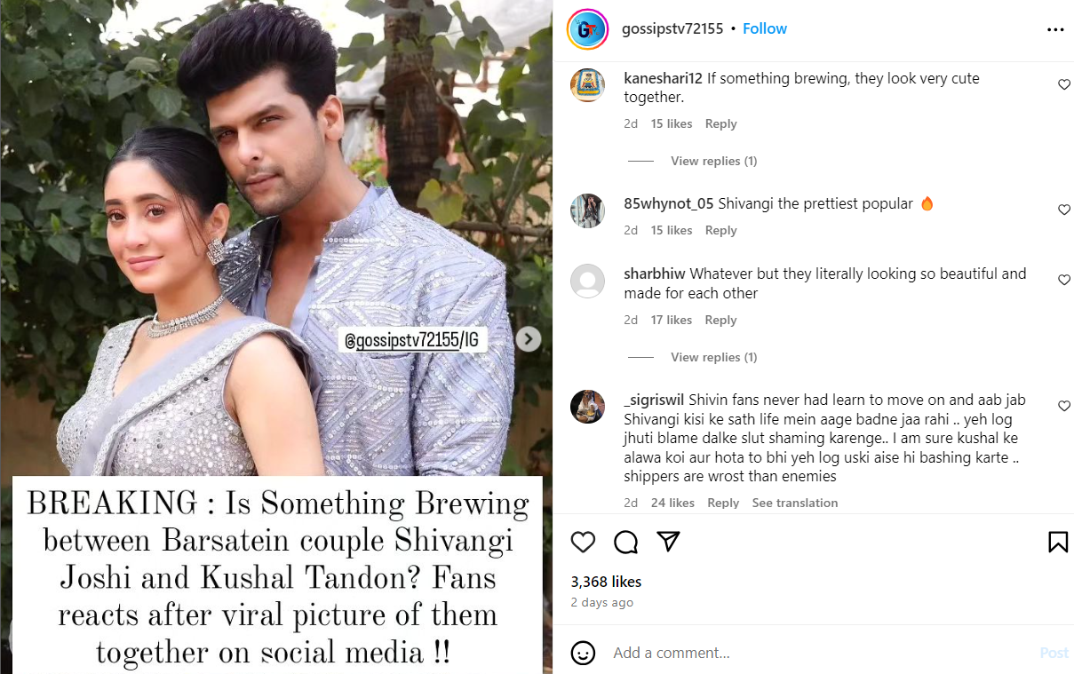View who liked via 3,368 likes
1074x674 pixels.
pos(606,582)
